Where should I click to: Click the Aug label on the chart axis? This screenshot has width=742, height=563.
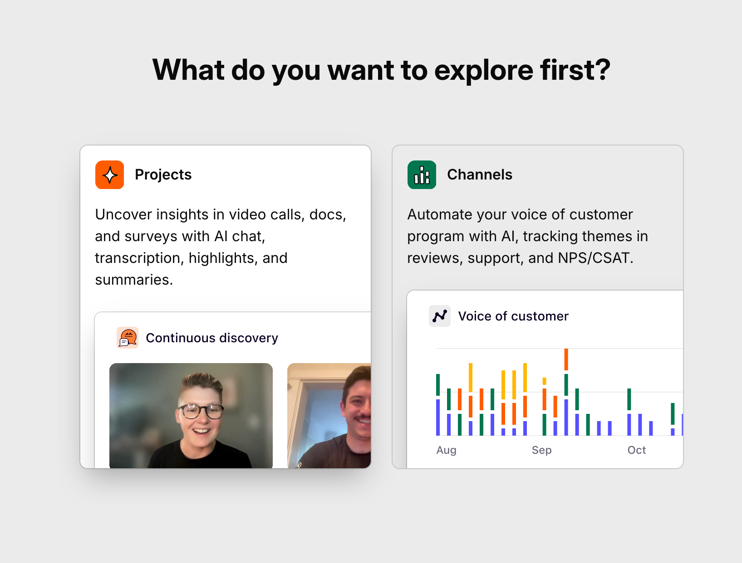446,450
